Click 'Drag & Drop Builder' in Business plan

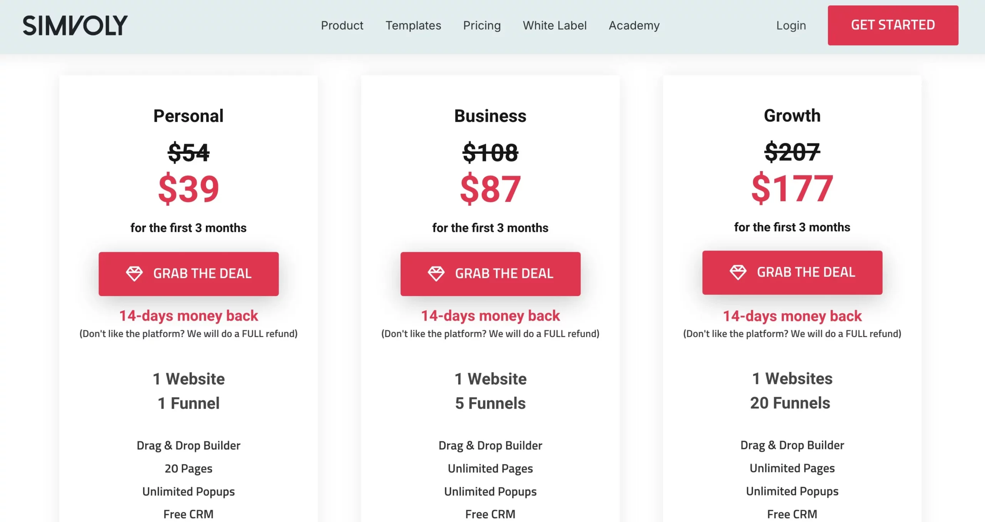click(x=490, y=446)
